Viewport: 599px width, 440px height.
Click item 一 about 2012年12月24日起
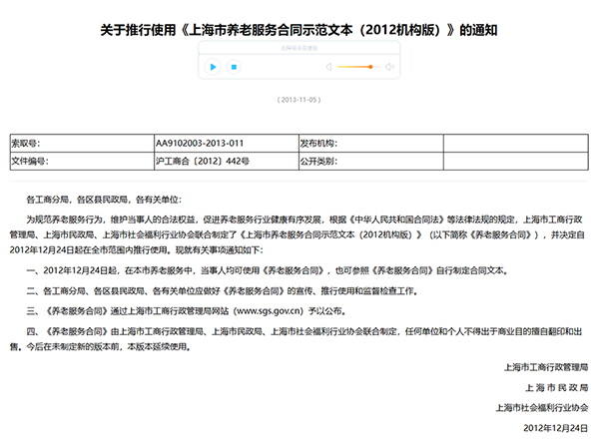268,270
